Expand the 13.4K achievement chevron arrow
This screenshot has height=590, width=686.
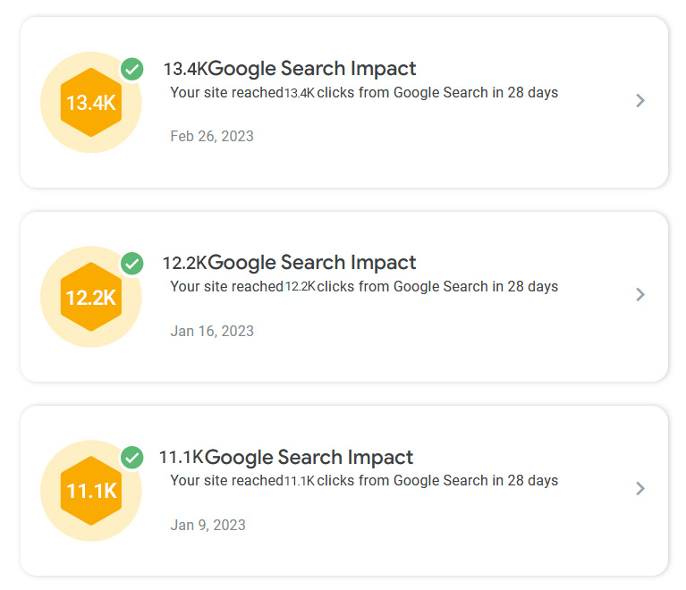639,101
